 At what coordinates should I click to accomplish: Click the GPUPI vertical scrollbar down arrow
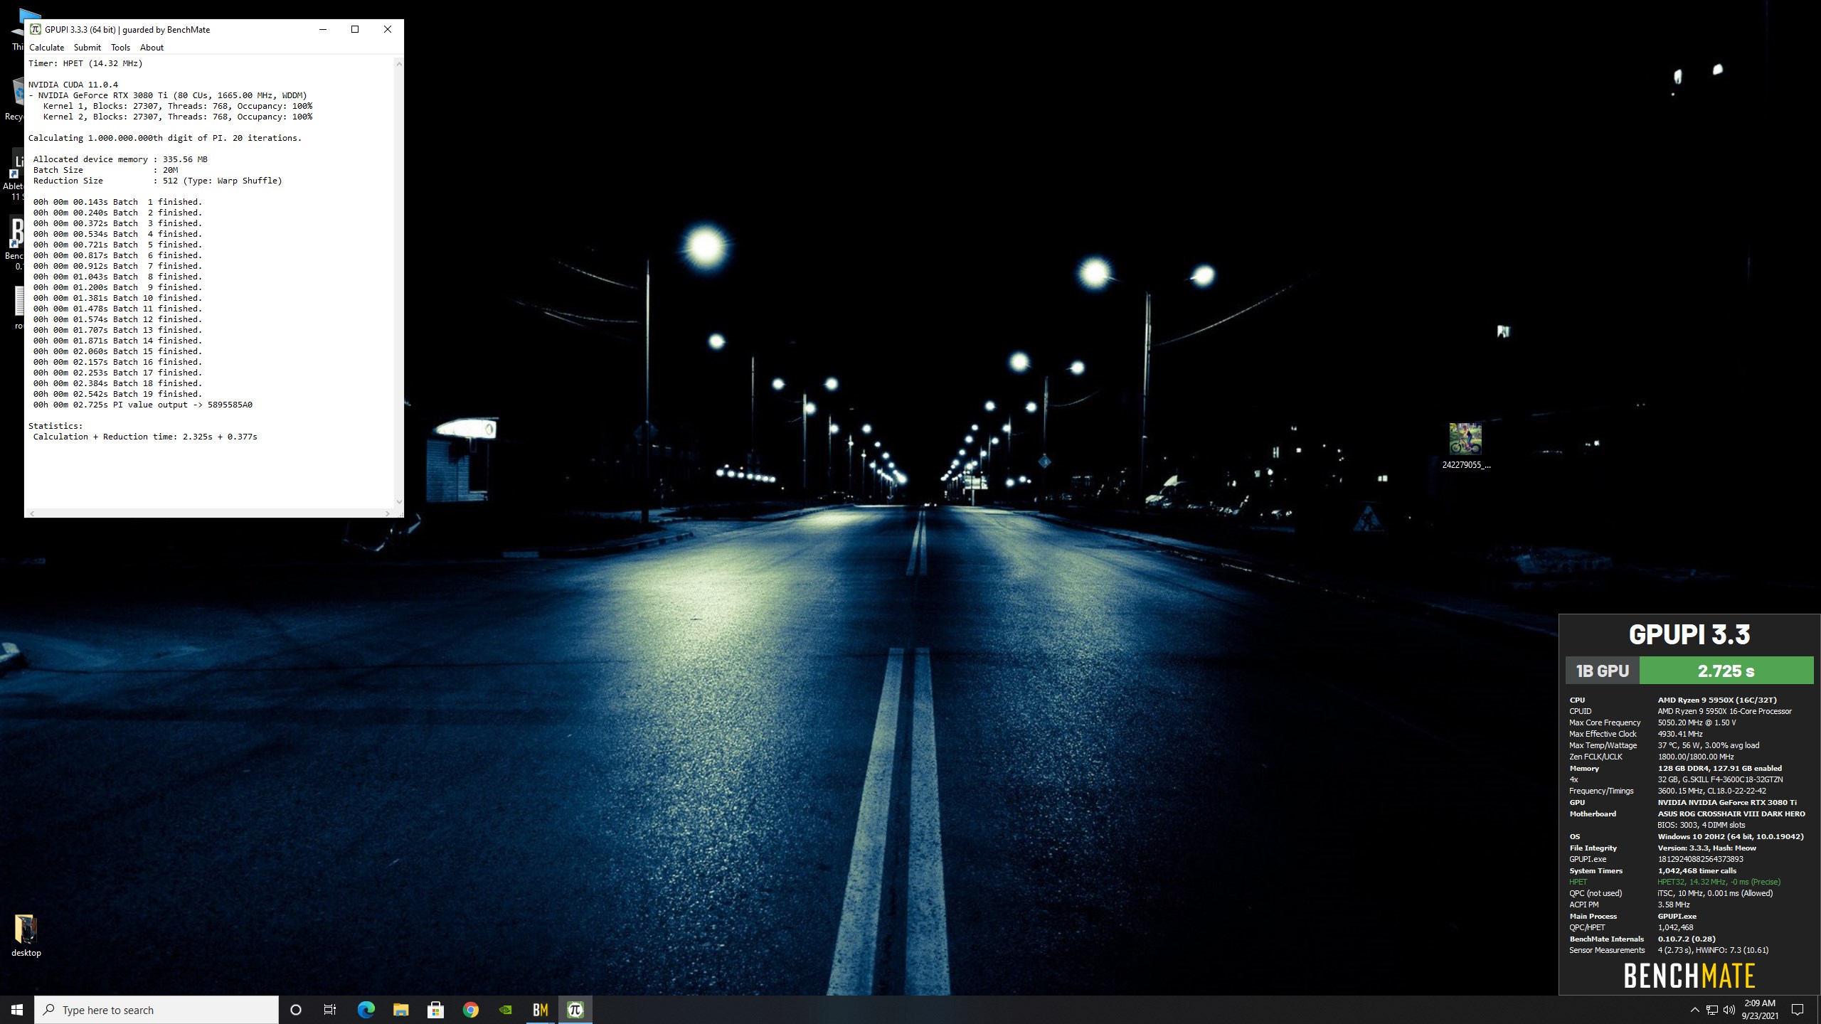pyautogui.click(x=399, y=502)
